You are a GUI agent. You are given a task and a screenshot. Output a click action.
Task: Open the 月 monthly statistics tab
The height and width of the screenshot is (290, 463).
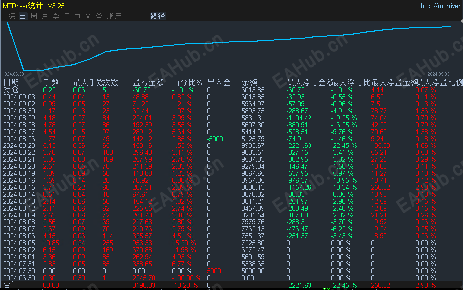click(x=45, y=16)
